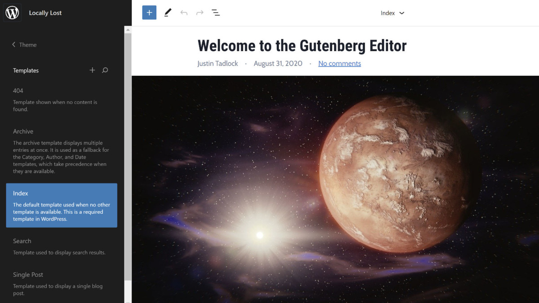Click the No comments link
This screenshot has height=303, width=539.
339,63
